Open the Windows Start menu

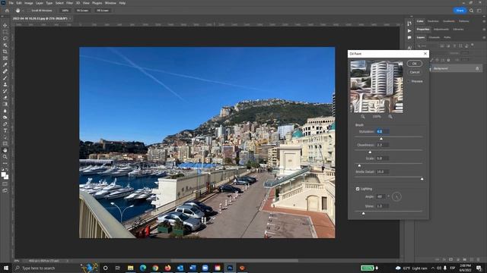click(x=6, y=268)
